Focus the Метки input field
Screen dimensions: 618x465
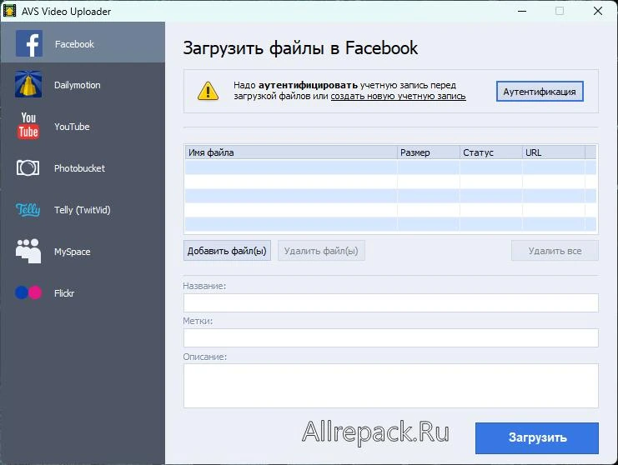(x=391, y=337)
